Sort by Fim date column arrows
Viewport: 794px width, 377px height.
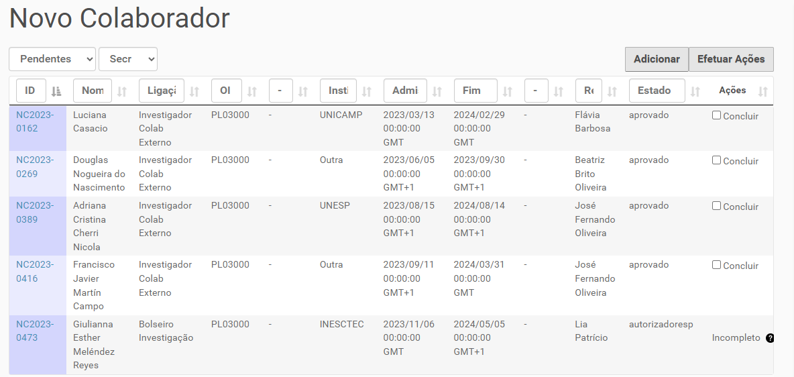508,91
